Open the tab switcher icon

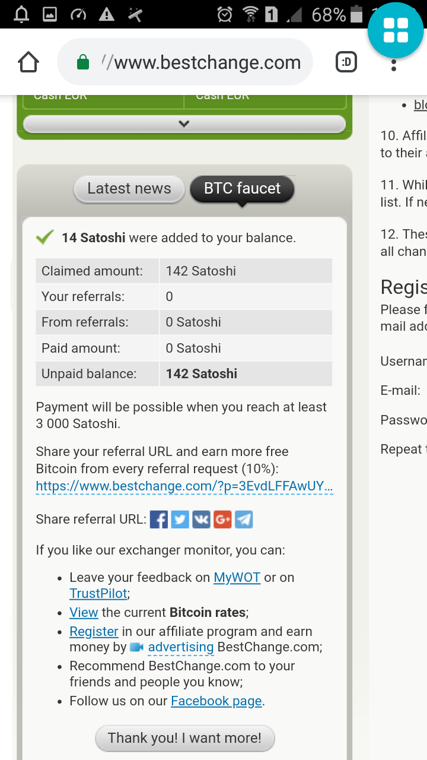(346, 62)
